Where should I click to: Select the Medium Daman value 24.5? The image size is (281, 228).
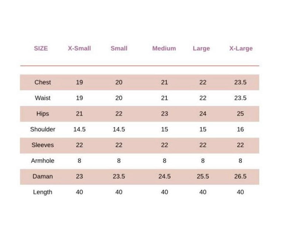pyautogui.click(x=165, y=177)
